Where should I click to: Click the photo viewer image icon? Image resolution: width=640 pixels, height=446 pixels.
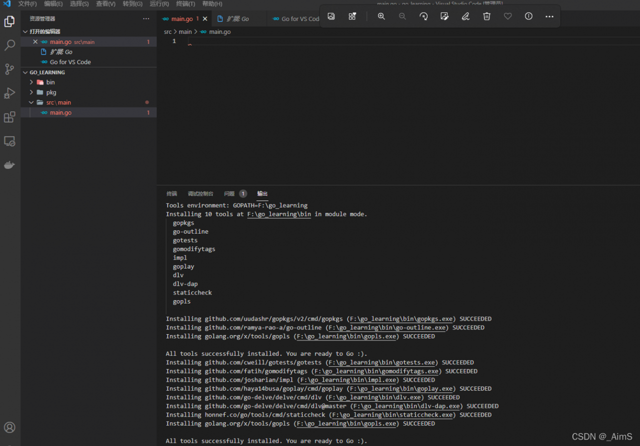tap(331, 16)
